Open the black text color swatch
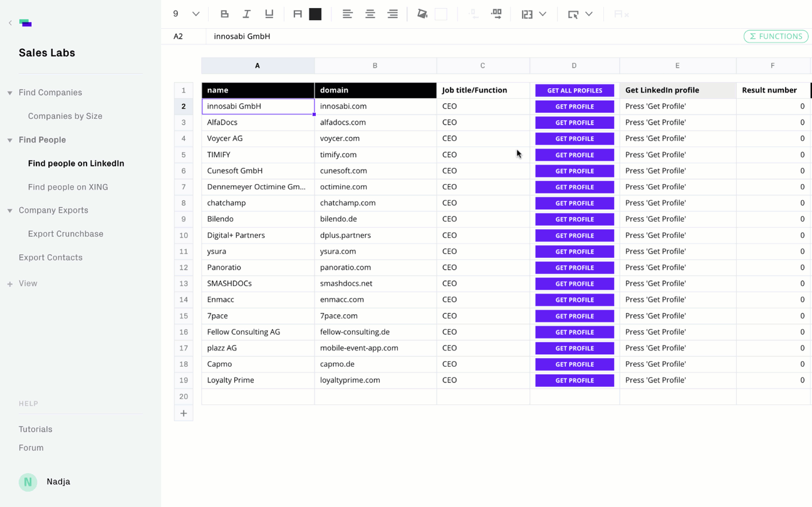 tap(315, 14)
